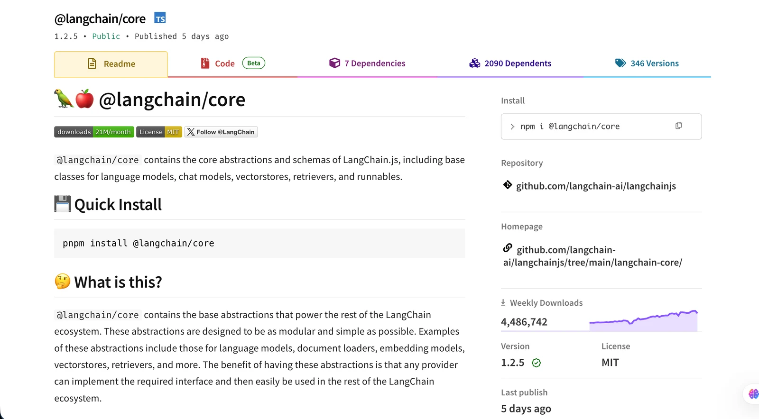Click the brain extension icon at edge
The image size is (759, 419).
(x=753, y=393)
